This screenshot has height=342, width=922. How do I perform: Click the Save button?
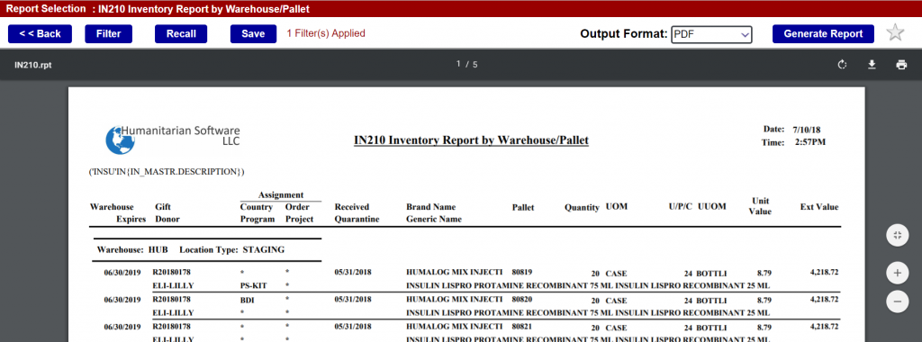pyautogui.click(x=253, y=34)
